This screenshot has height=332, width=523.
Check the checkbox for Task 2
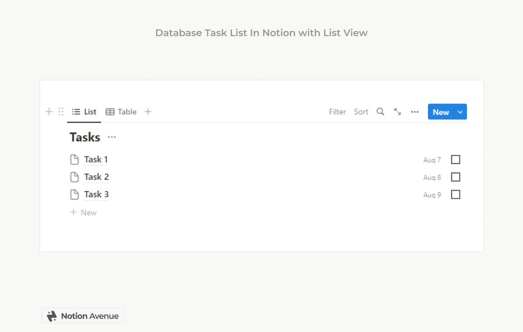455,177
